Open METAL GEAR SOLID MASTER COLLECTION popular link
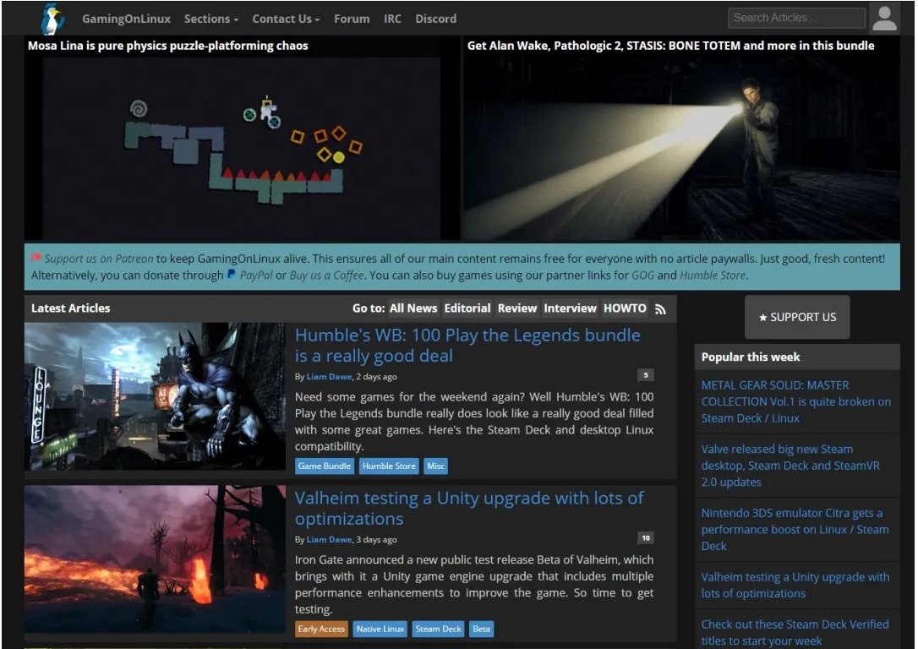Screen dimensions: 918x649 795,401
